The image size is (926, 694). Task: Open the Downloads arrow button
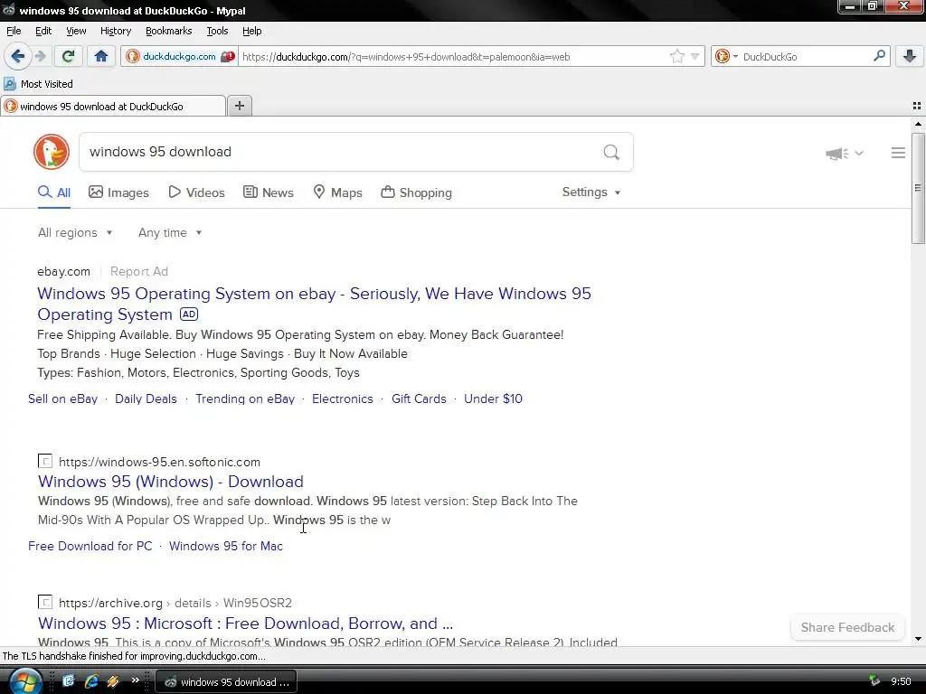point(910,57)
